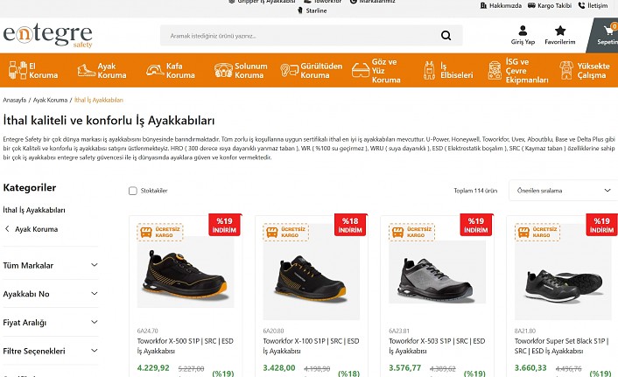Click into the product search field
618x377 pixels.
tap(298, 36)
